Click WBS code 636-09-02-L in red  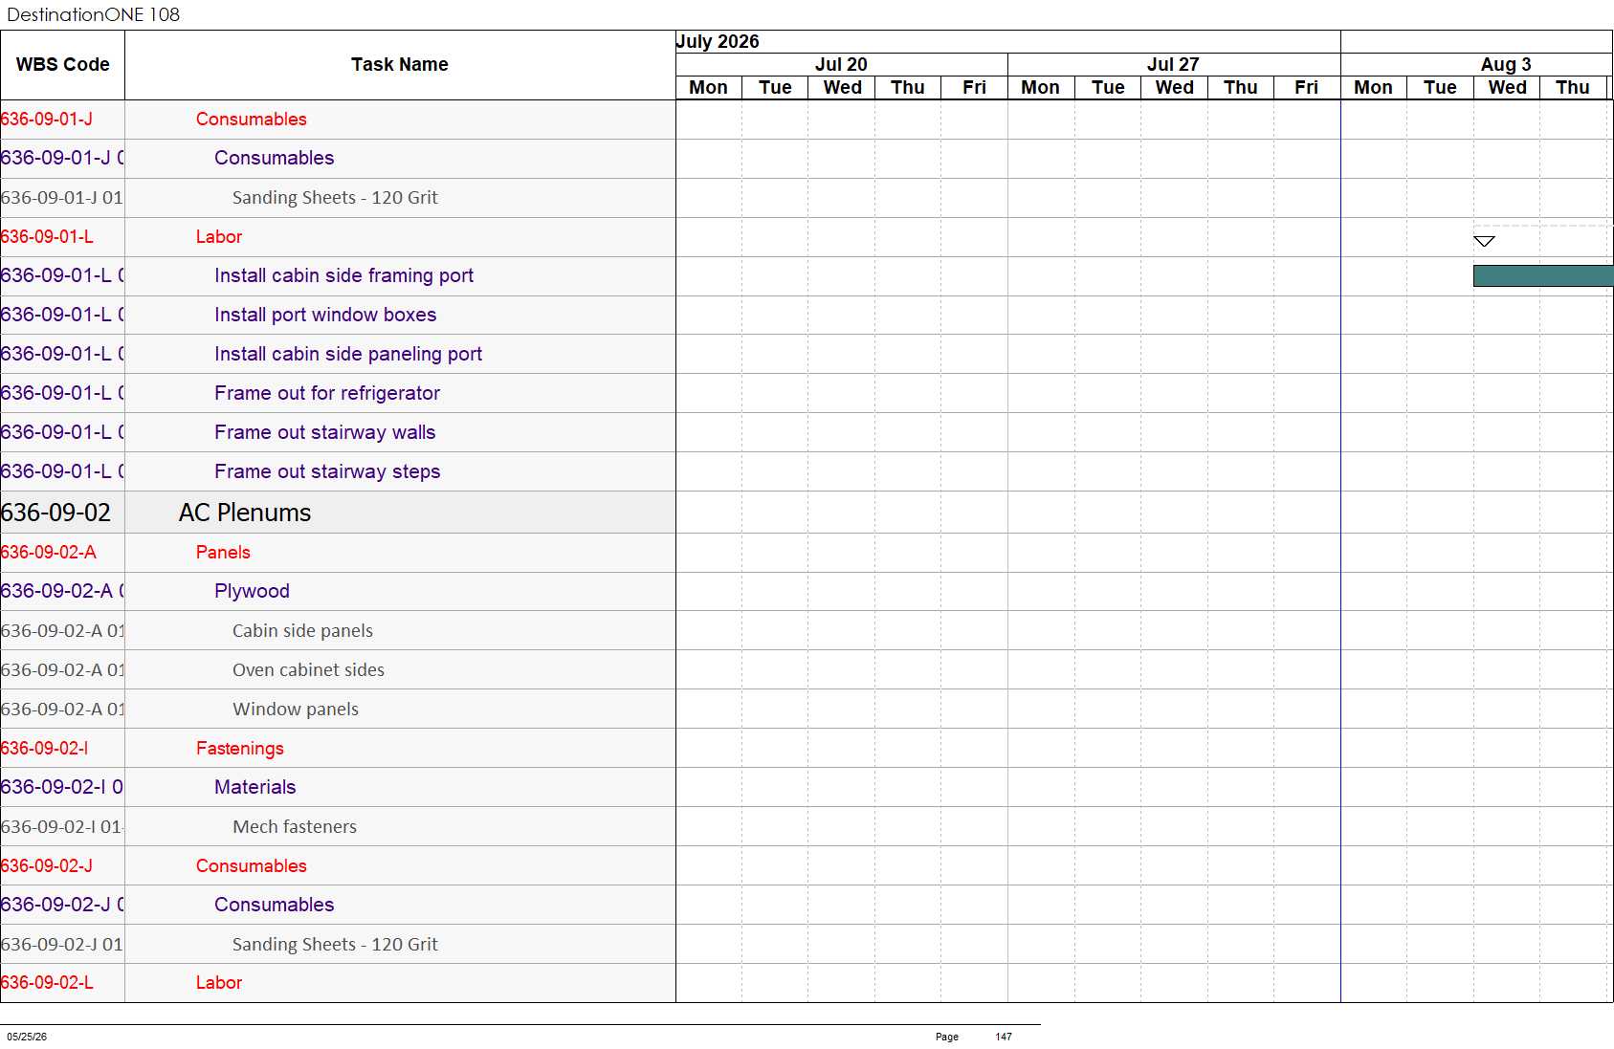47,982
